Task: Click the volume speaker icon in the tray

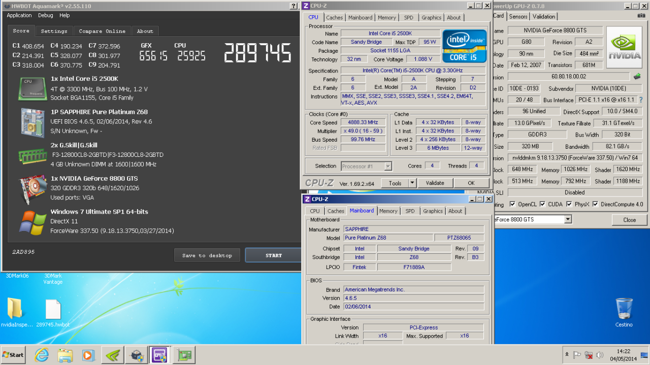Action: pyautogui.click(x=600, y=355)
